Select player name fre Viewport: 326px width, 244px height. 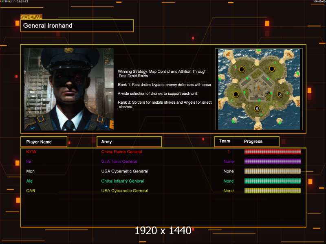coord(29,161)
